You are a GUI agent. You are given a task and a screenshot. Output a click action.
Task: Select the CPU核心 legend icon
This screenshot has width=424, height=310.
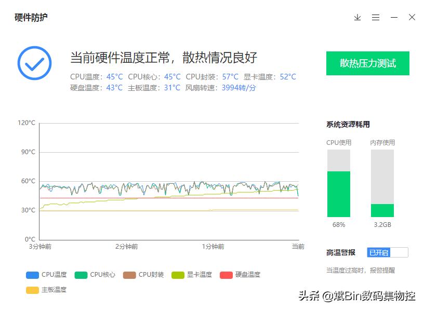pyautogui.click(x=80, y=275)
